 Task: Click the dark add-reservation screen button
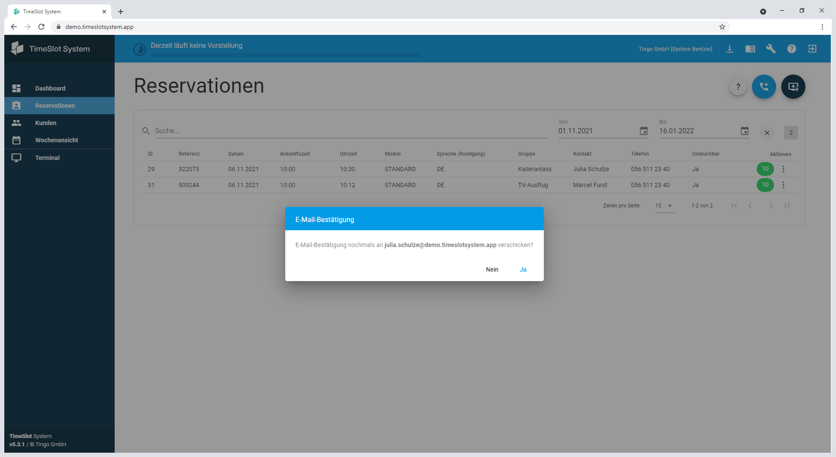point(793,87)
